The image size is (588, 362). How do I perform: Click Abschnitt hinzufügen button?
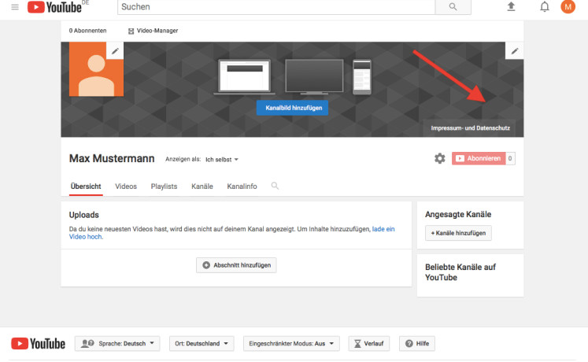(236, 265)
